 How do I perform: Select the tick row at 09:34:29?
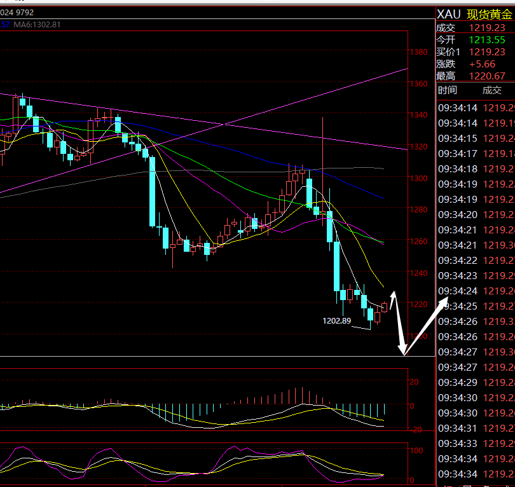click(x=476, y=383)
